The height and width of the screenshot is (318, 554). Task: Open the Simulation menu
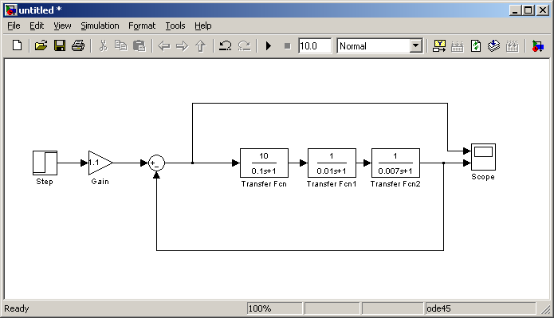[100, 26]
